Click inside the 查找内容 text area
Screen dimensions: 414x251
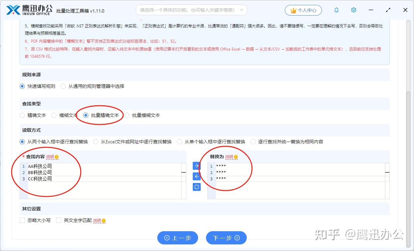[103, 181]
